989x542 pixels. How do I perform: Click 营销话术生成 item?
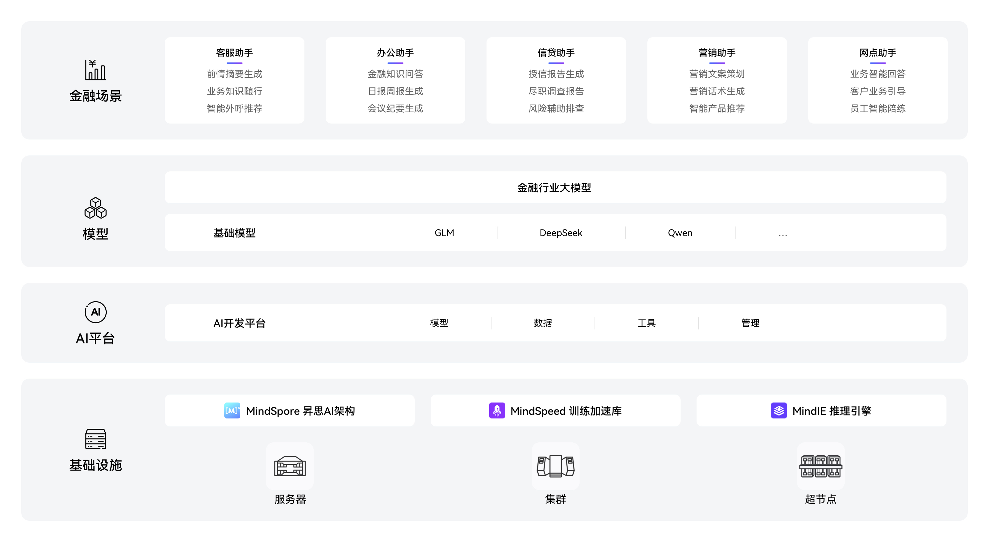(717, 91)
